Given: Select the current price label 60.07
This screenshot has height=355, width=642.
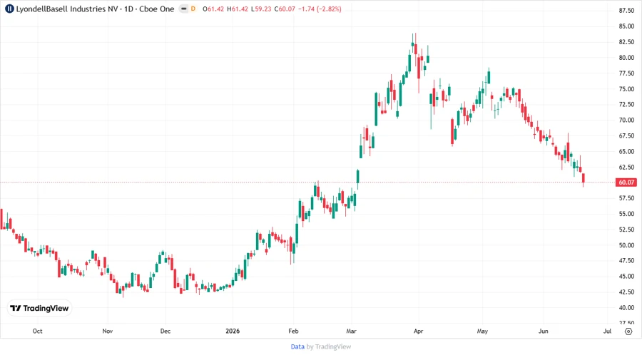Looking at the screenshot, I should click(626, 182).
